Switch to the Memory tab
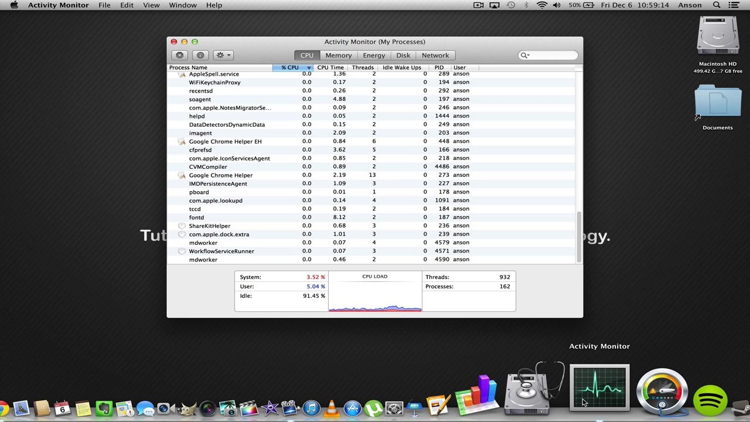750x422 pixels. point(339,55)
